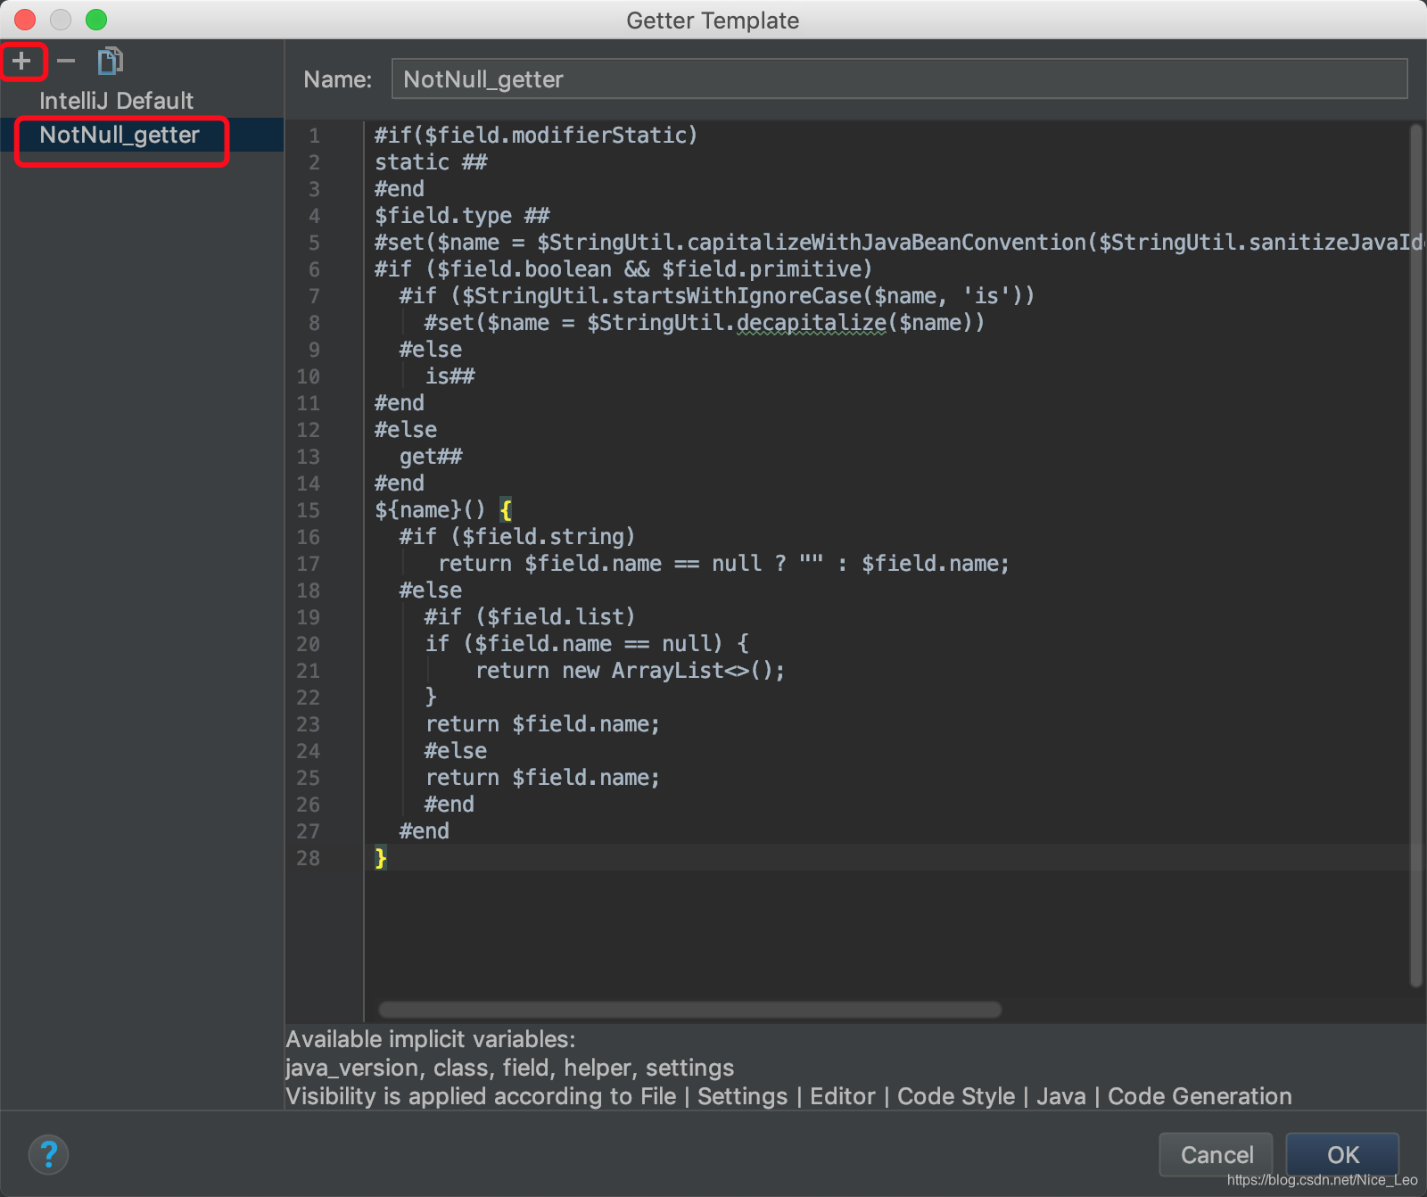Image resolution: width=1427 pixels, height=1197 pixels.
Task: Click '#if ($field.boolean && $field.primitive)' line
Action: click(623, 269)
